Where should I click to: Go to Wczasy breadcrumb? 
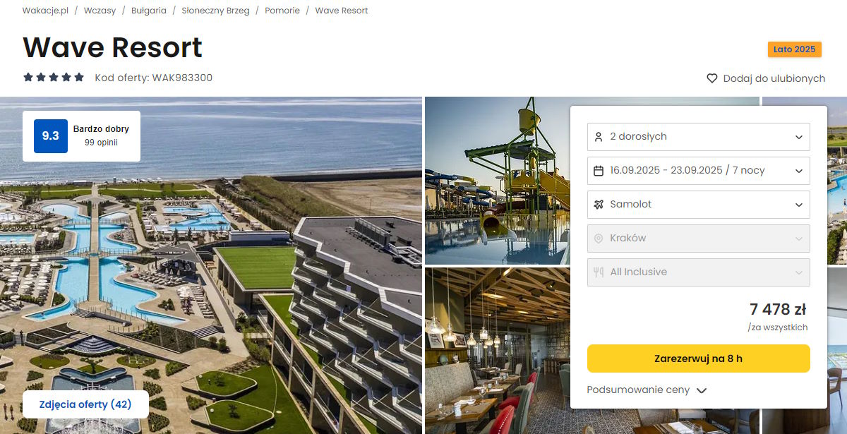point(100,11)
